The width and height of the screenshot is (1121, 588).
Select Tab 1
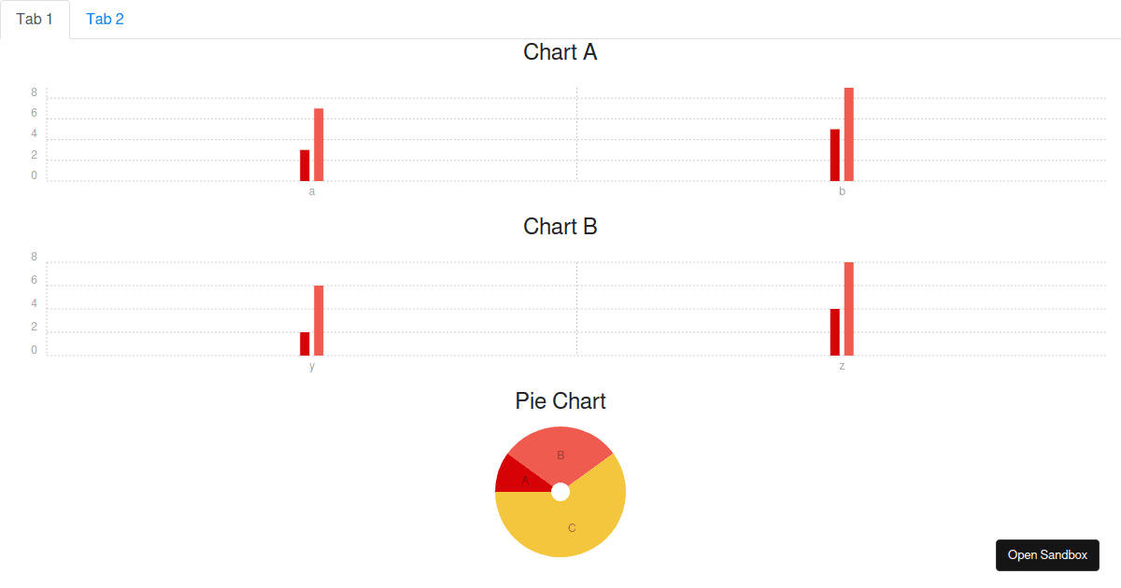point(35,20)
